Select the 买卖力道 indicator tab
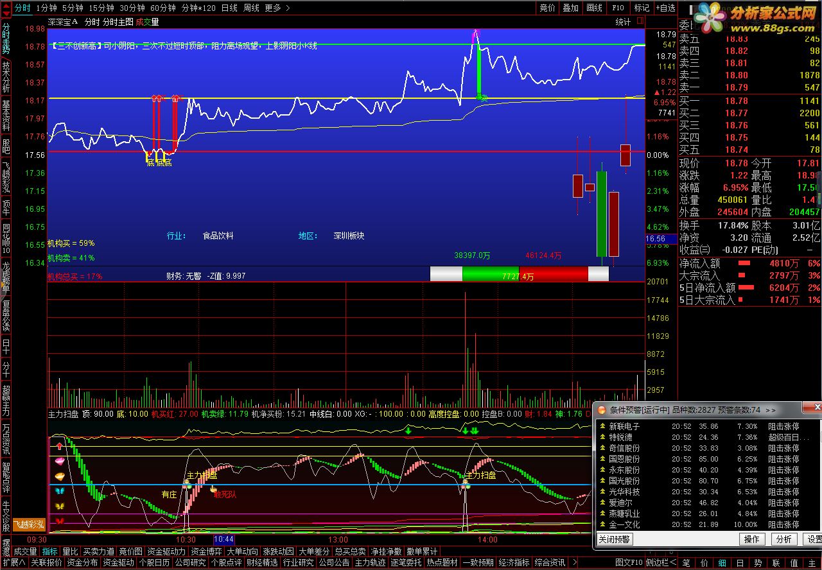Screen dimensions: 822x570 coord(99,551)
